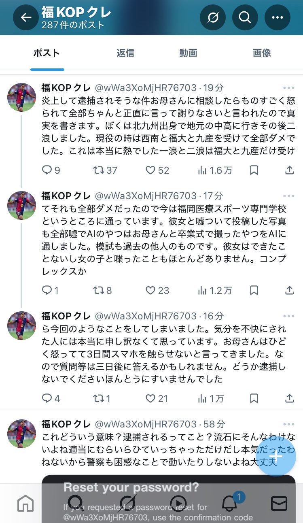The height and width of the screenshot is (523, 303).
Task: Switch to the 返信 tab
Action: click(125, 53)
